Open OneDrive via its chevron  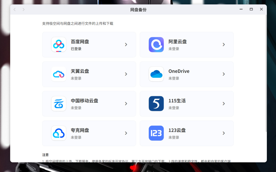point(224,74)
